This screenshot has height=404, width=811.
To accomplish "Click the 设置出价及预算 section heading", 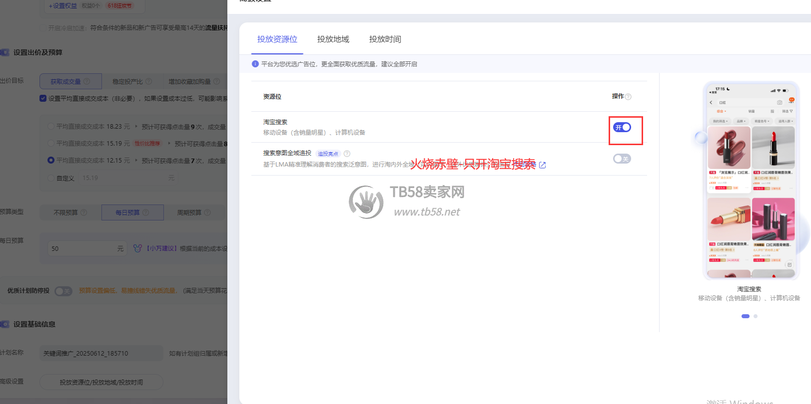I will point(38,52).
